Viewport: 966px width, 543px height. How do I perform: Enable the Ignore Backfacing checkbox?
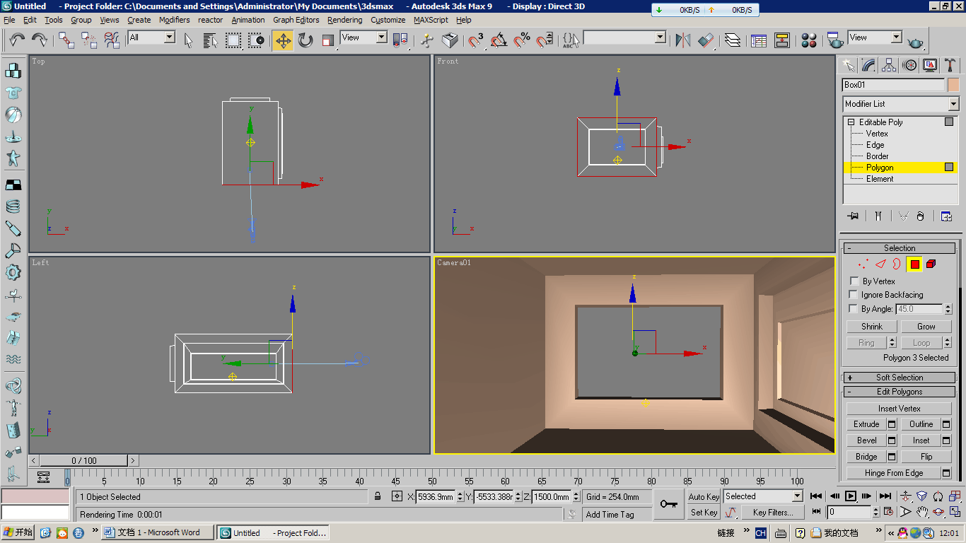854,295
